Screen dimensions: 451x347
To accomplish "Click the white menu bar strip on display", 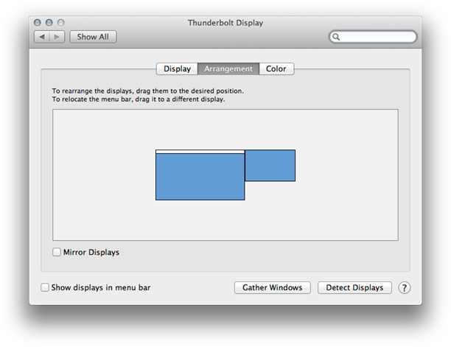I will pos(200,152).
